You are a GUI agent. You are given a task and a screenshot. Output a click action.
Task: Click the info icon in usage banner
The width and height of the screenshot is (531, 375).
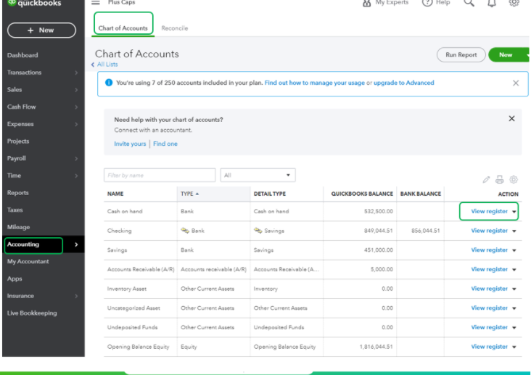109,83
